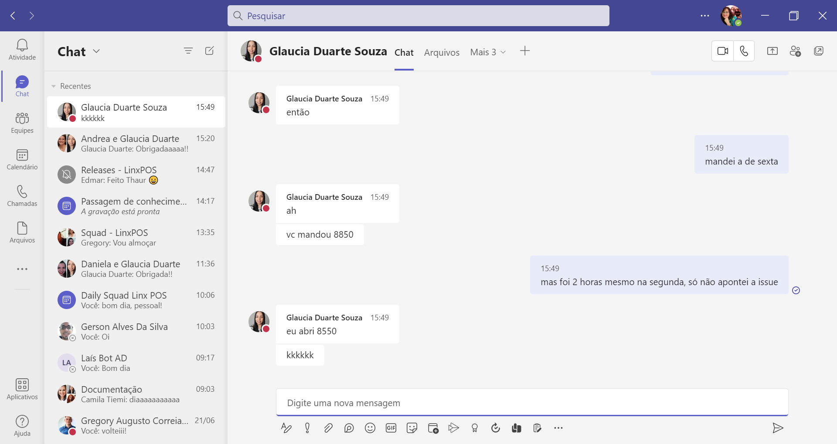Expand the Chat header dropdown
Image resolution: width=837 pixels, height=444 pixels.
pyautogui.click(x=96, y=51)
